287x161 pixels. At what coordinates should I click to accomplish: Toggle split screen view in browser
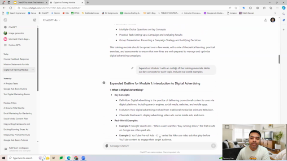[257, 8]
